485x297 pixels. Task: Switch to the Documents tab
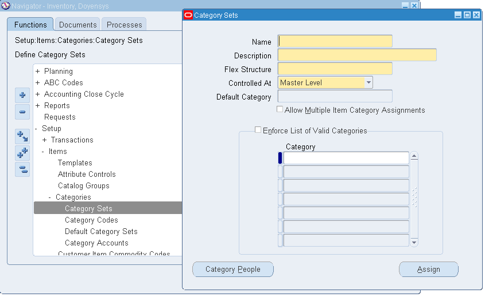click(x=78, y=25)
